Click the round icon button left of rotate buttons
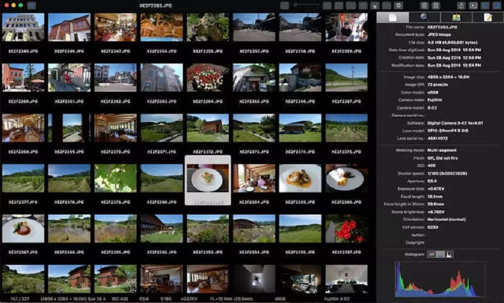 pos(399,6)
